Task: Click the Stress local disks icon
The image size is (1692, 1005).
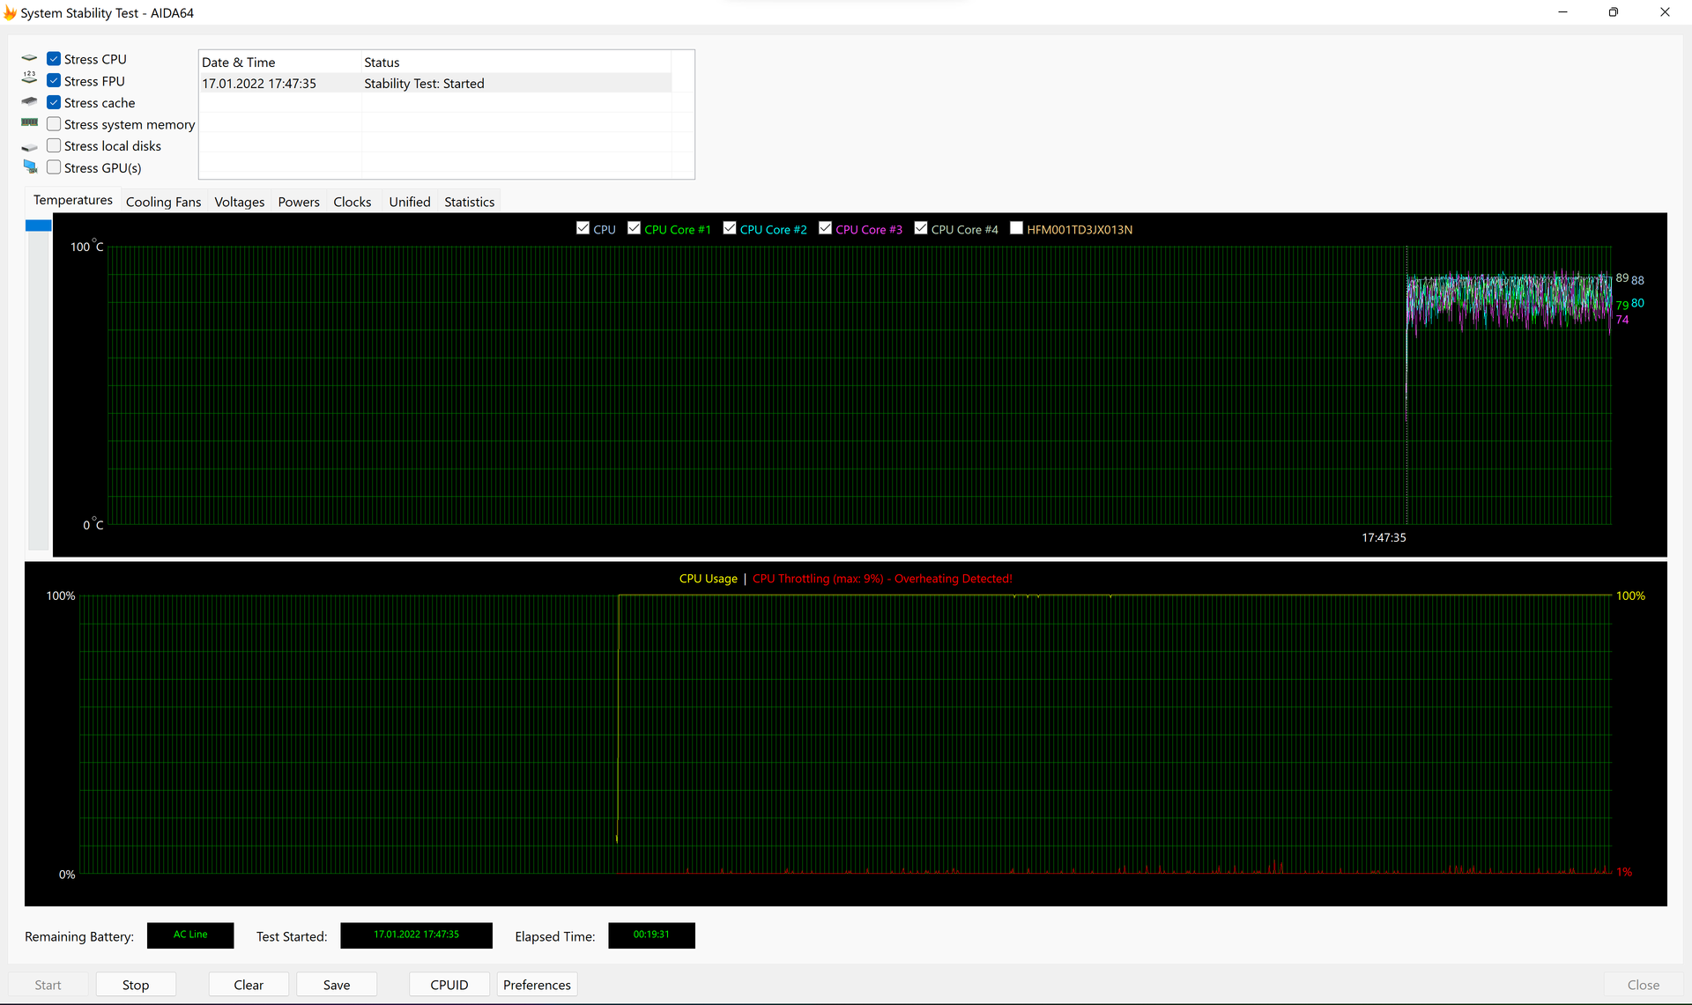Action: coord(30,144)
